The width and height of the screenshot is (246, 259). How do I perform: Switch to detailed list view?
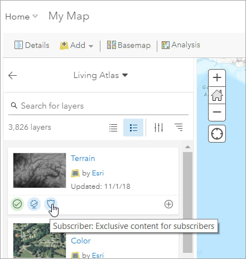point(133,128)
